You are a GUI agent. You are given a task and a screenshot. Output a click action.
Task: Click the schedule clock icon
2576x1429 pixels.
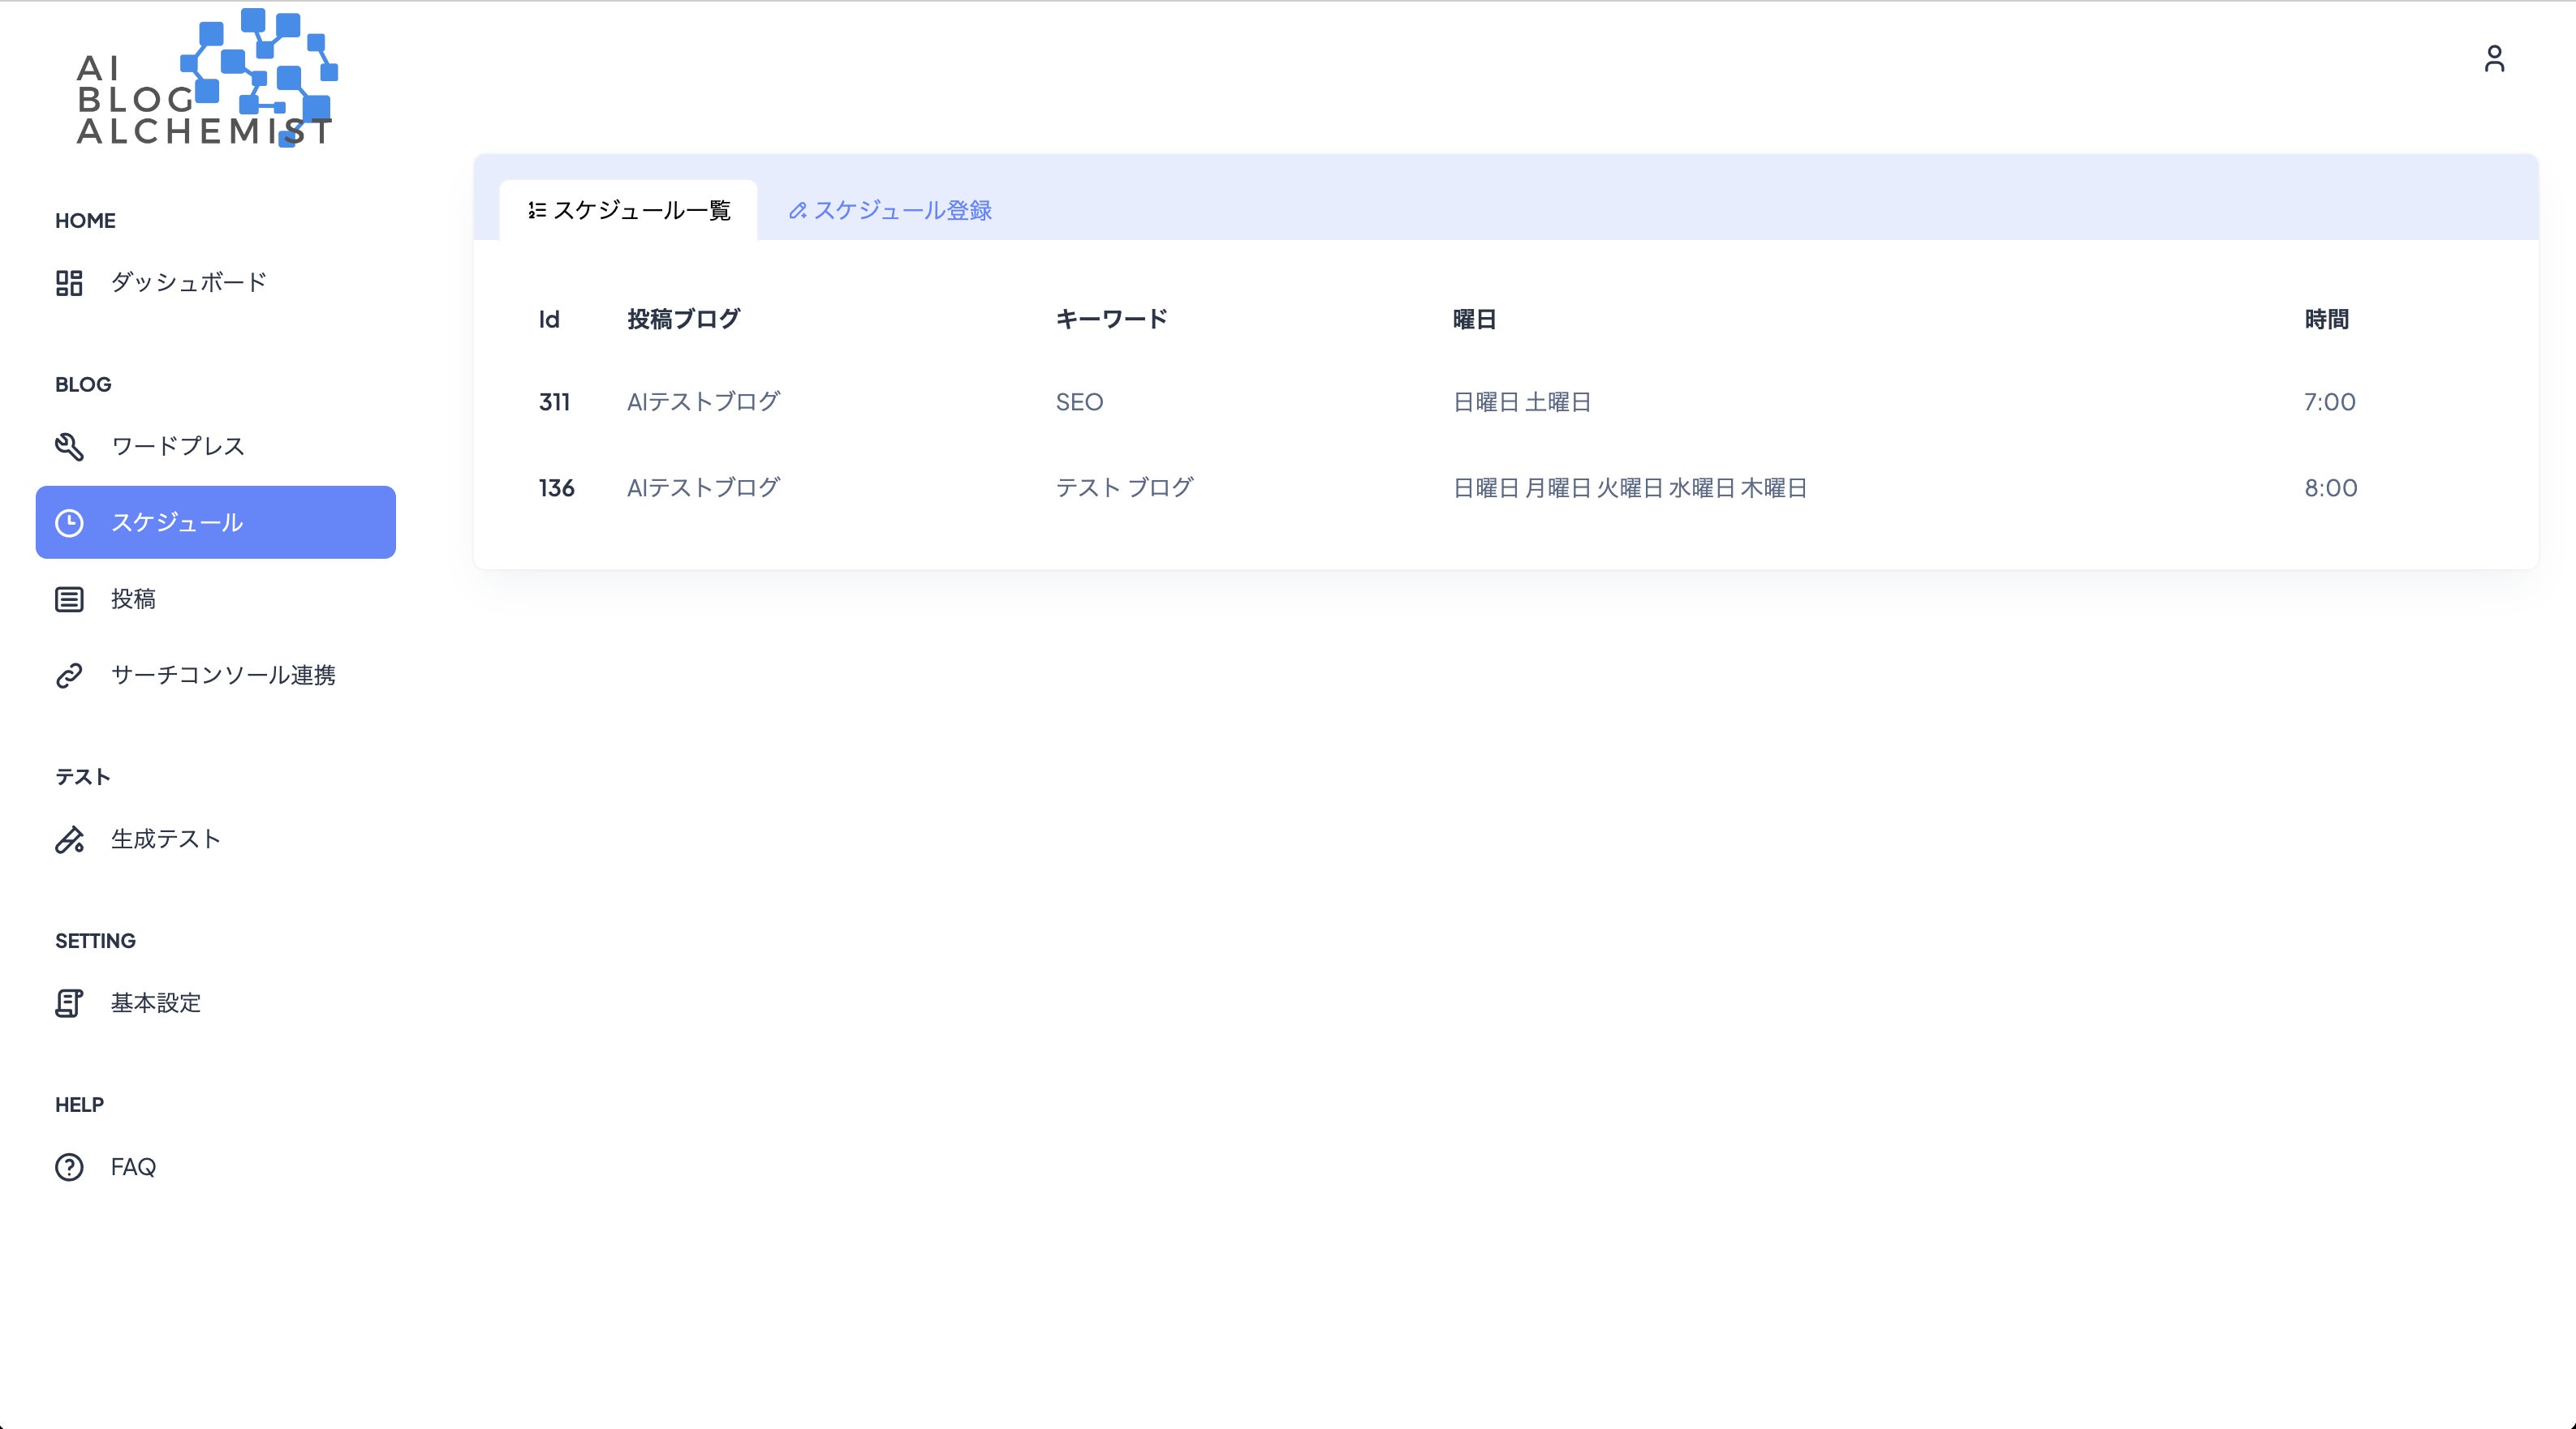pyautogui.click(x=69, y=522)
